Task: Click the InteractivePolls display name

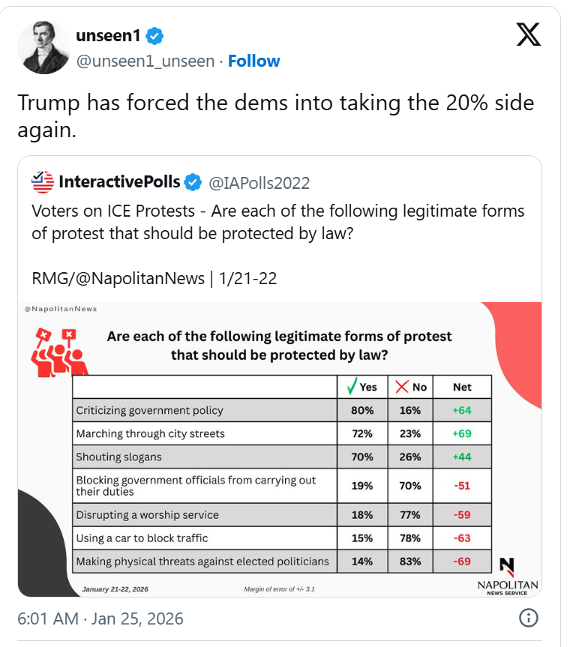Action: 118,182
